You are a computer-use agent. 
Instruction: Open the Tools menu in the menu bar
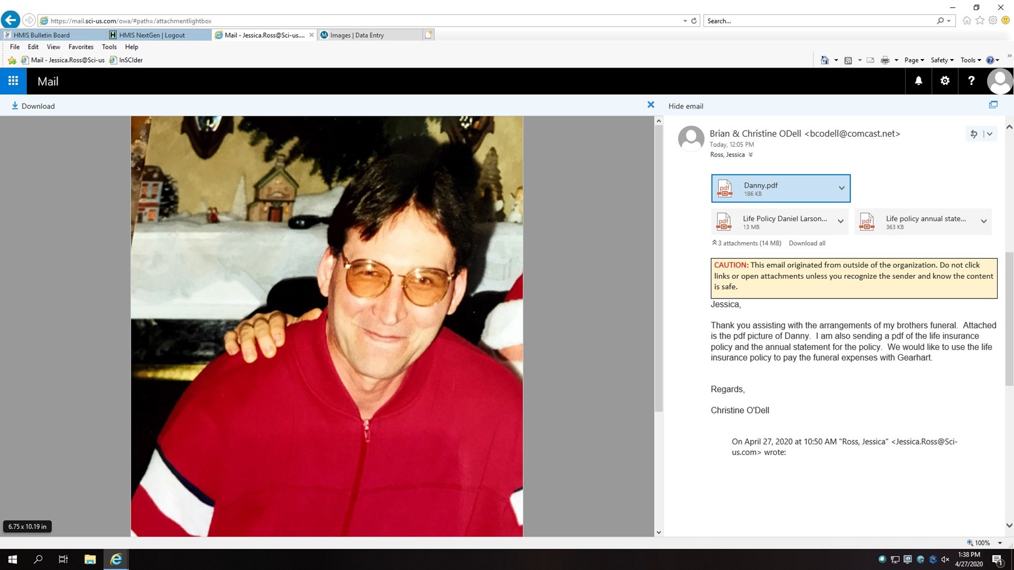pos(109,47)
